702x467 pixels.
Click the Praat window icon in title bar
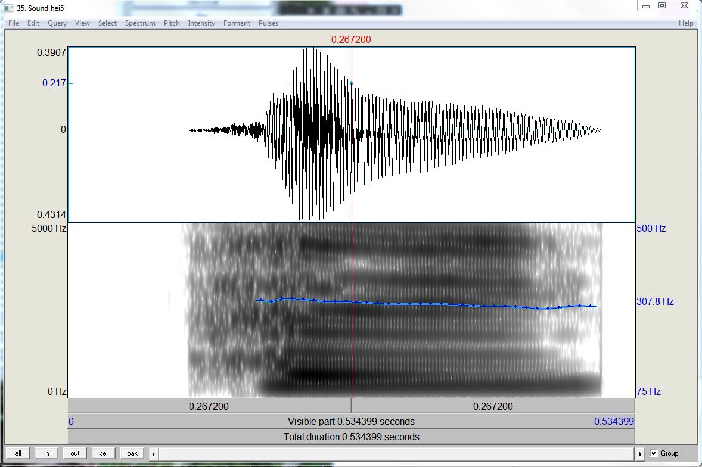click(8, 8)
